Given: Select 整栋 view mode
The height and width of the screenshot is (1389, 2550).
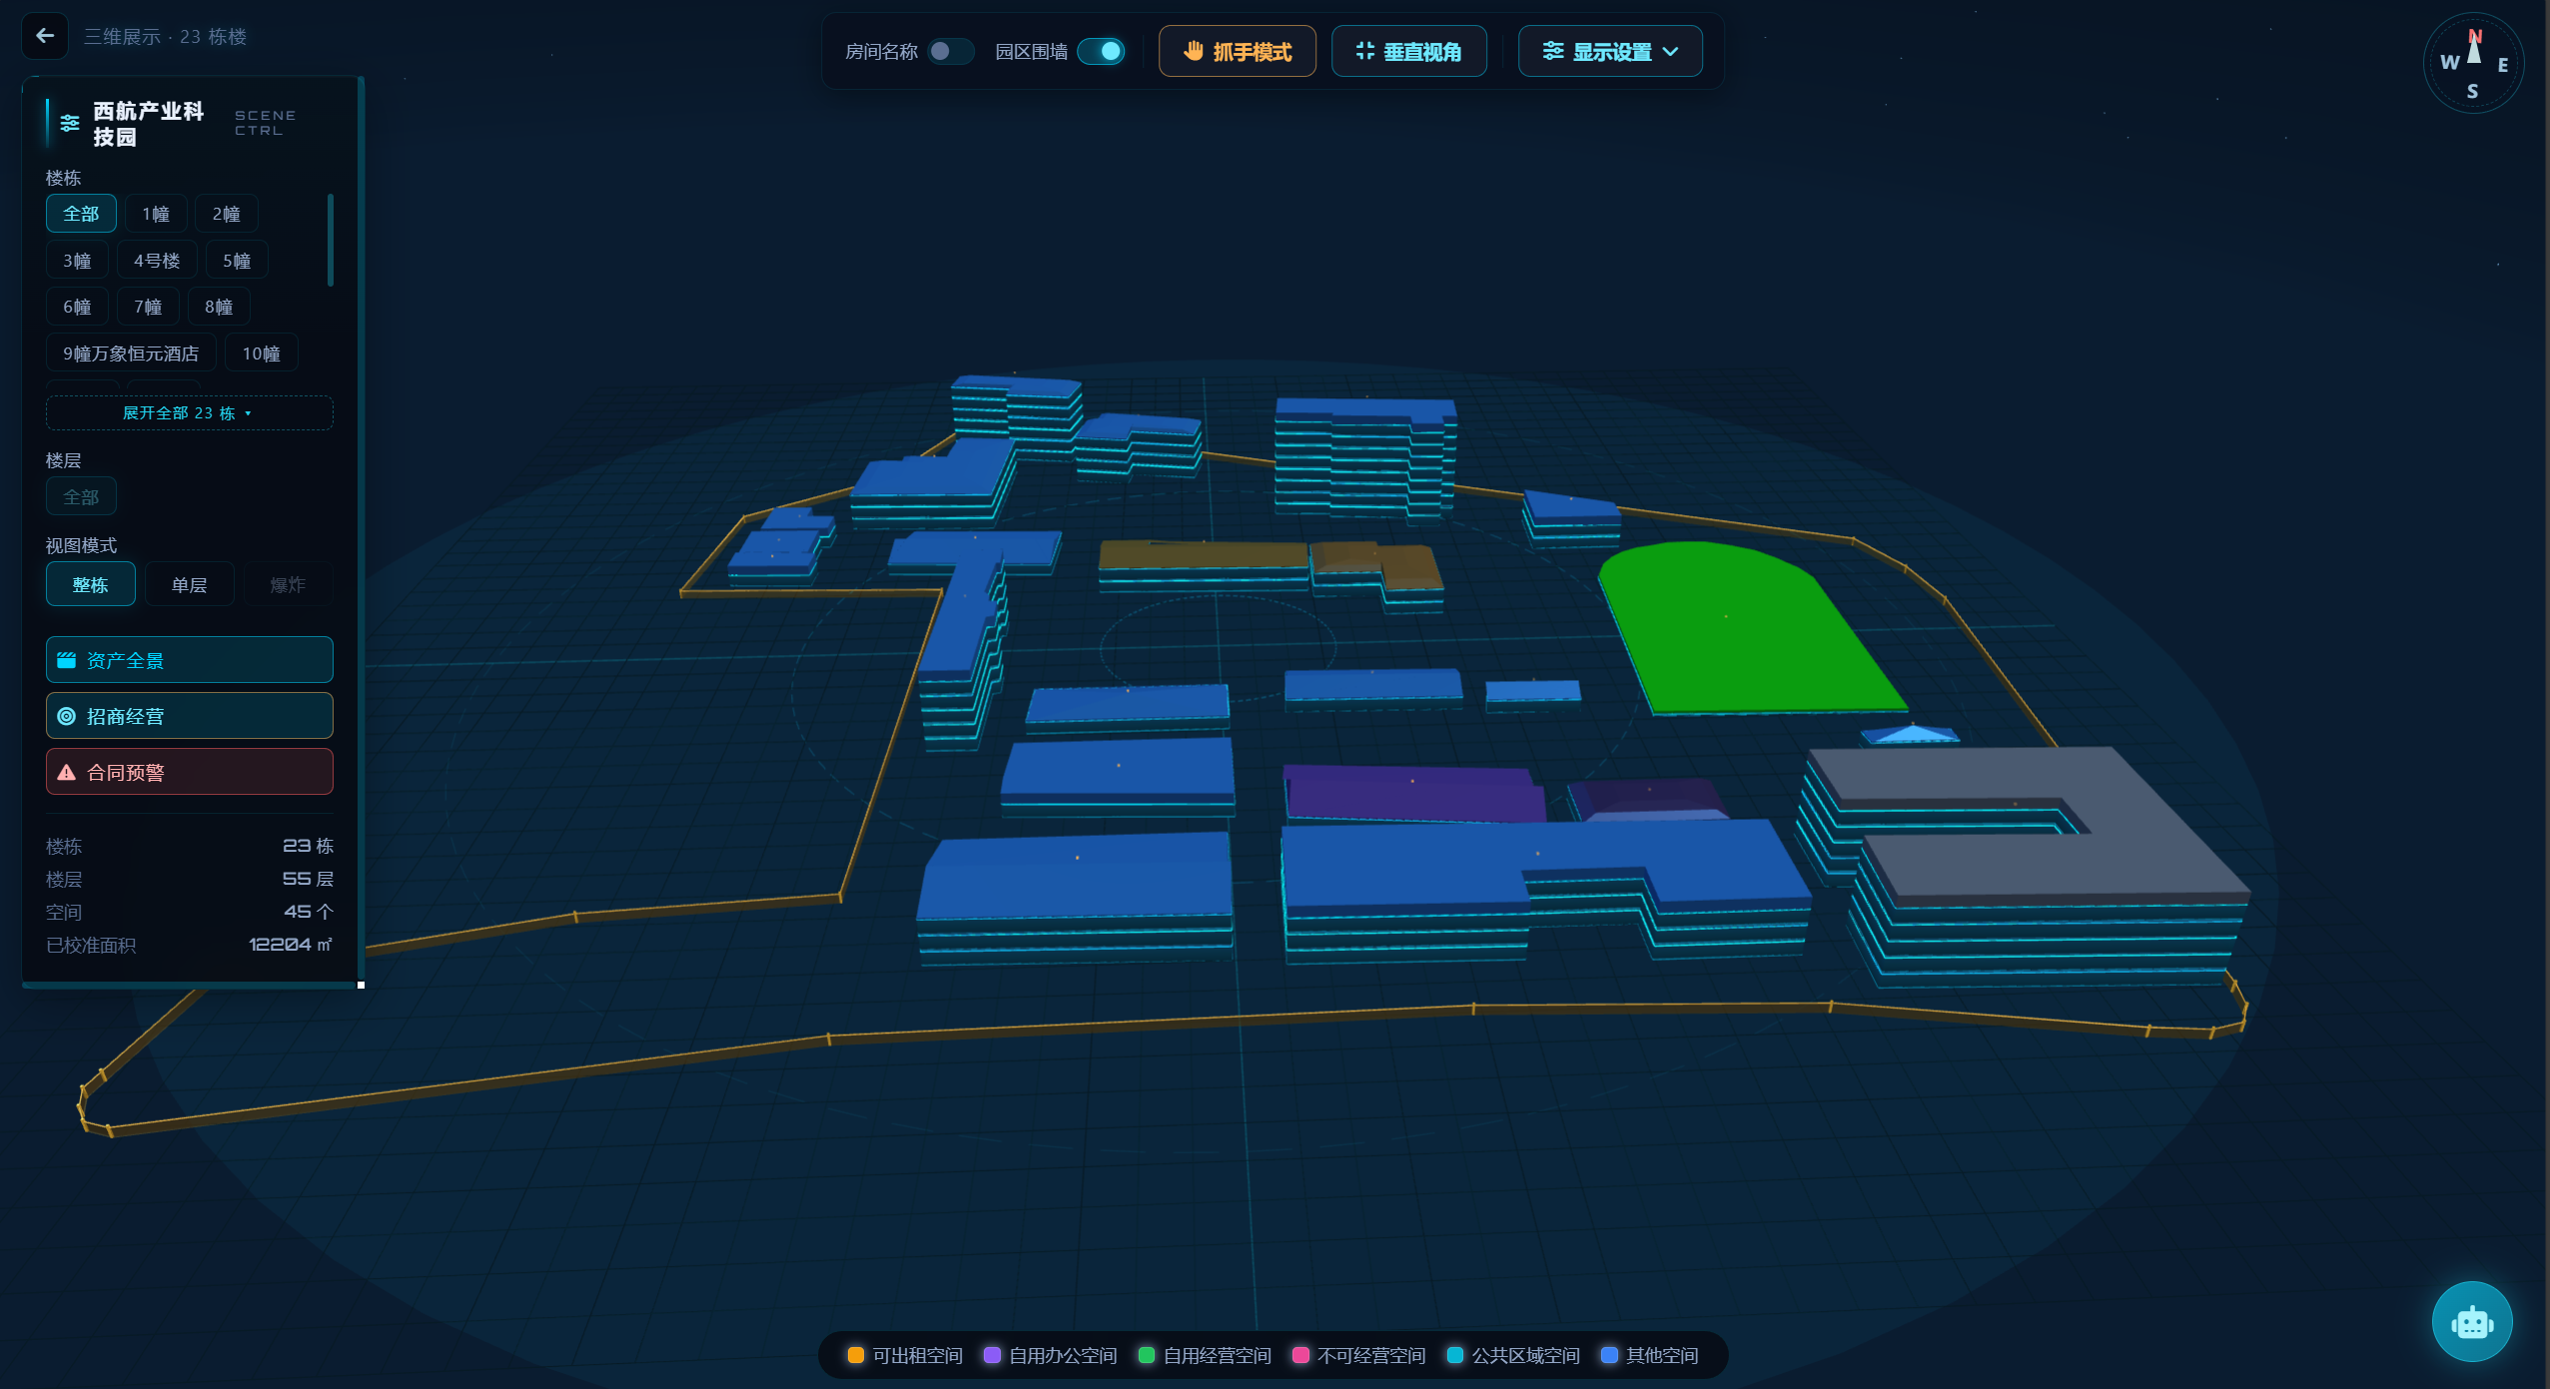Looking at the screenshot, I should (x=90, y=584).
